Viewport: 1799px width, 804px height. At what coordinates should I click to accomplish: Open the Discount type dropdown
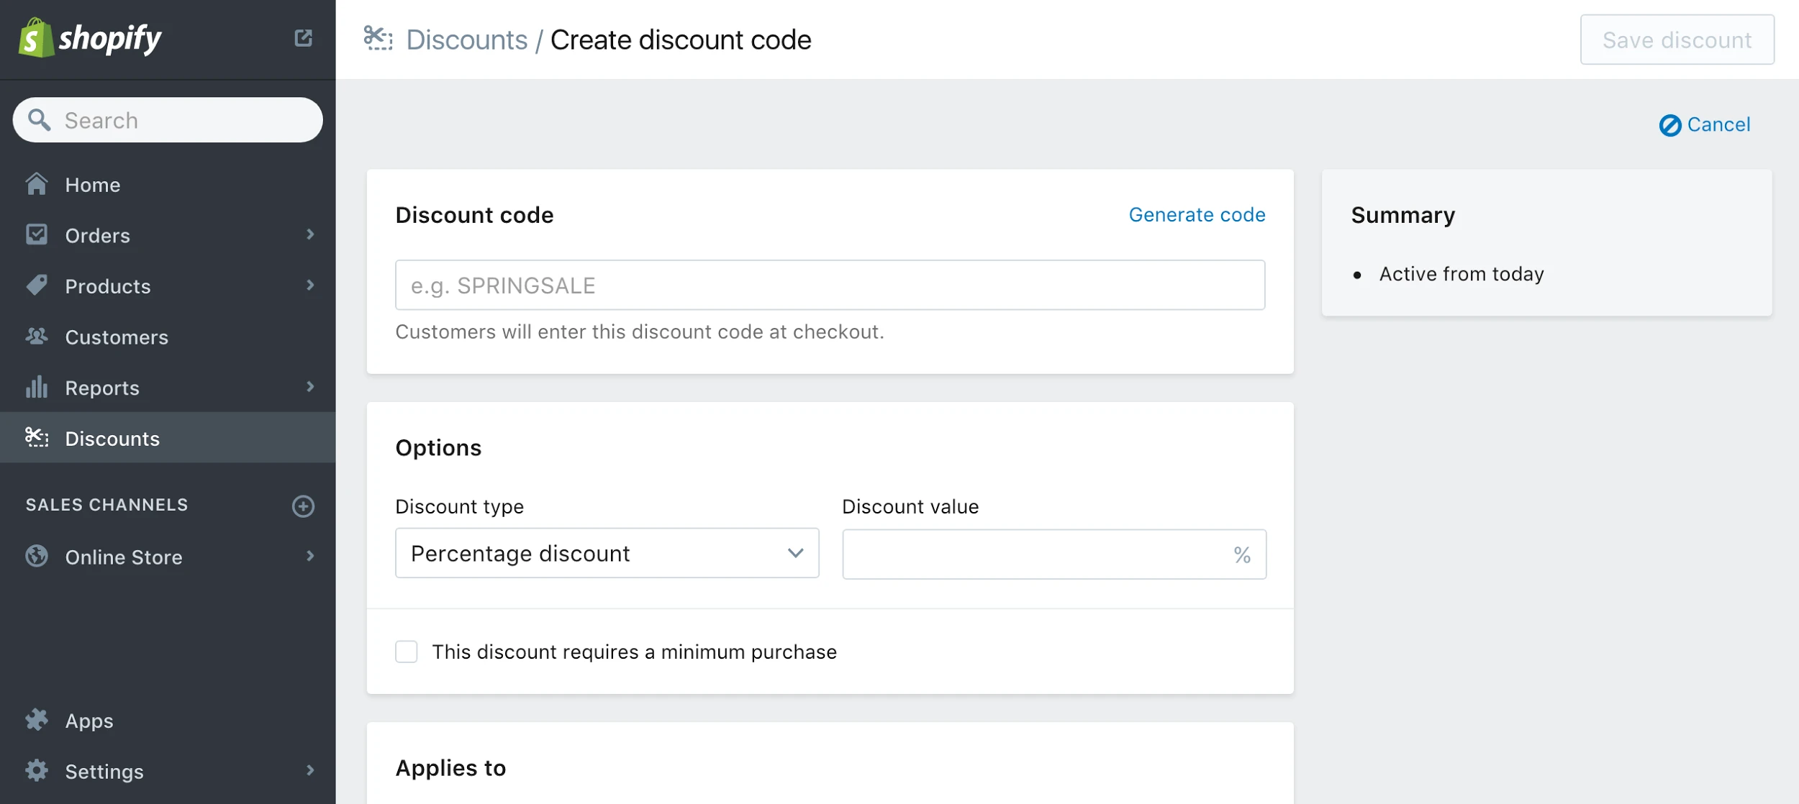607,553
